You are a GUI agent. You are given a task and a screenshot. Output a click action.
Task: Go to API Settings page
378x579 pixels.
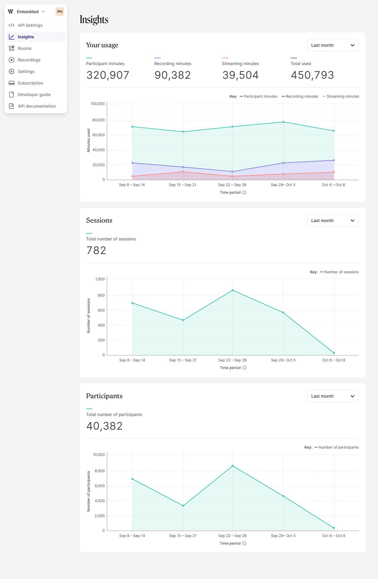pos(36,25)
